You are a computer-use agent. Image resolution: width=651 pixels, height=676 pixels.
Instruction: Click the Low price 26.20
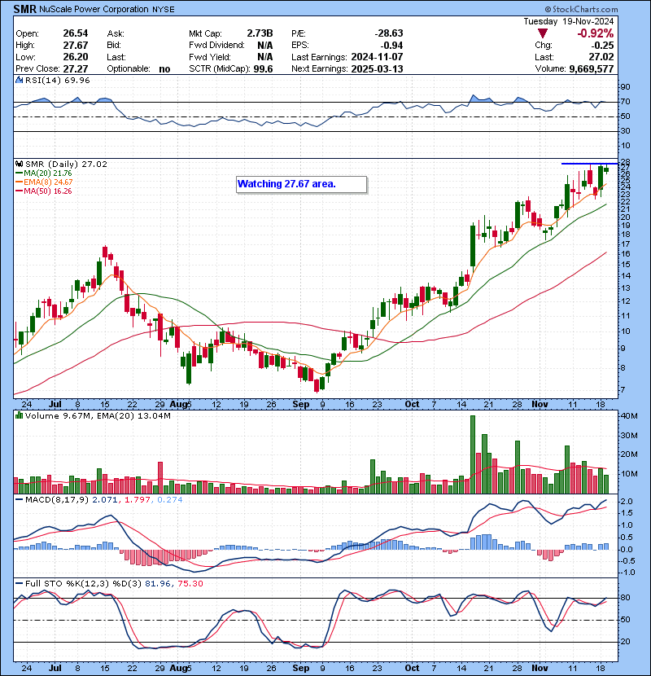pyautogui.click(x=76, y=57)
